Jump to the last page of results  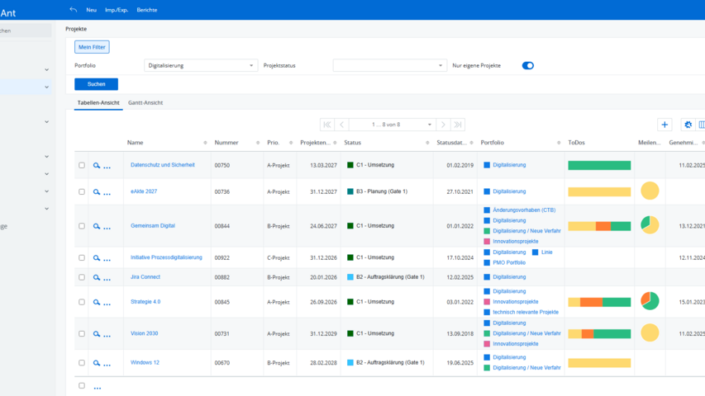coord(458,125)
